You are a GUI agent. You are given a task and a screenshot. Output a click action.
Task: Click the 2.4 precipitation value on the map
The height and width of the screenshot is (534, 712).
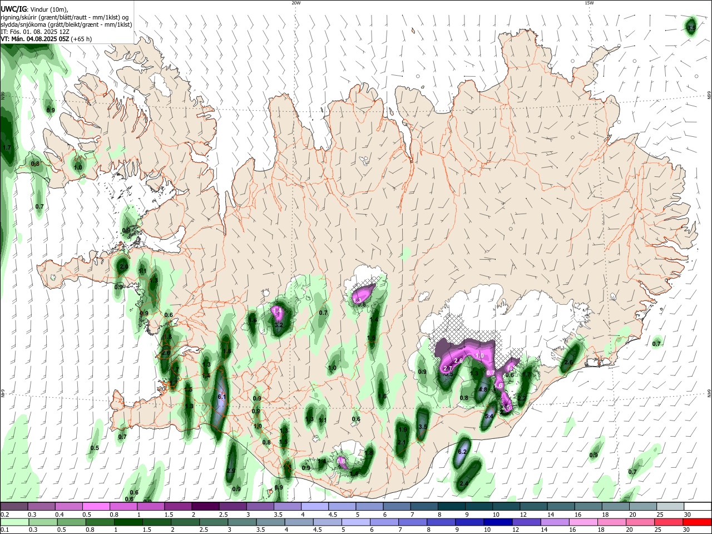(464, 483)
